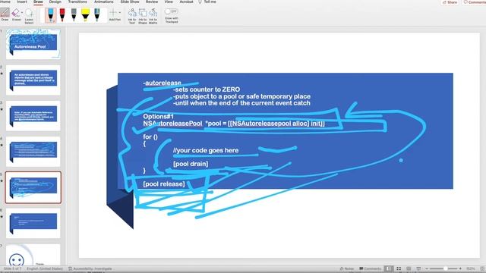Switch to Reading view icon
Image resolution: width=486 pixels, height=273 pixels.
(409, 268)
